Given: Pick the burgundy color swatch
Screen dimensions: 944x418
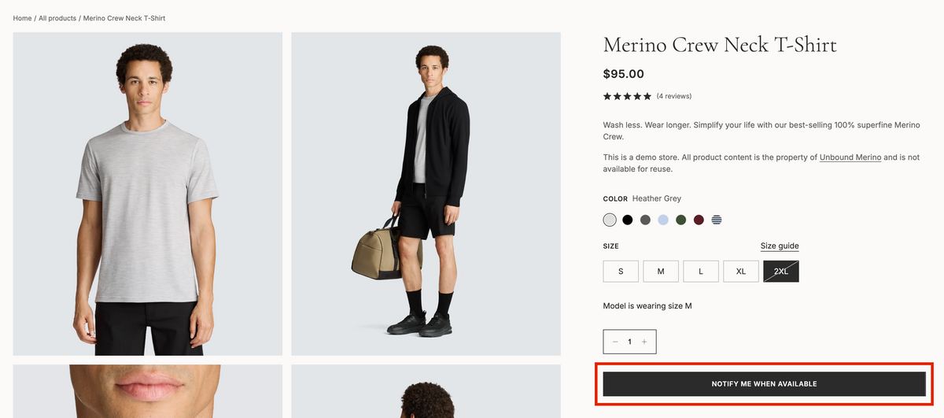Looking at the screenshot, I should click(699, 220).
